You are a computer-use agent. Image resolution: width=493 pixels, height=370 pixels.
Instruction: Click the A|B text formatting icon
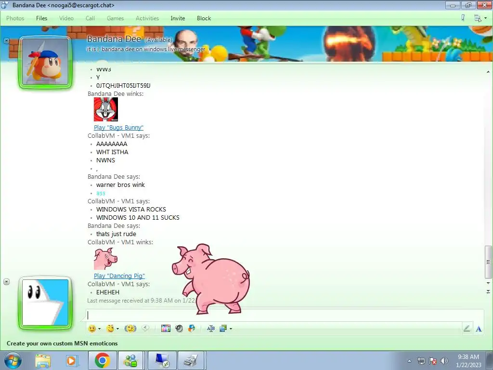click(x=211, y=329)
